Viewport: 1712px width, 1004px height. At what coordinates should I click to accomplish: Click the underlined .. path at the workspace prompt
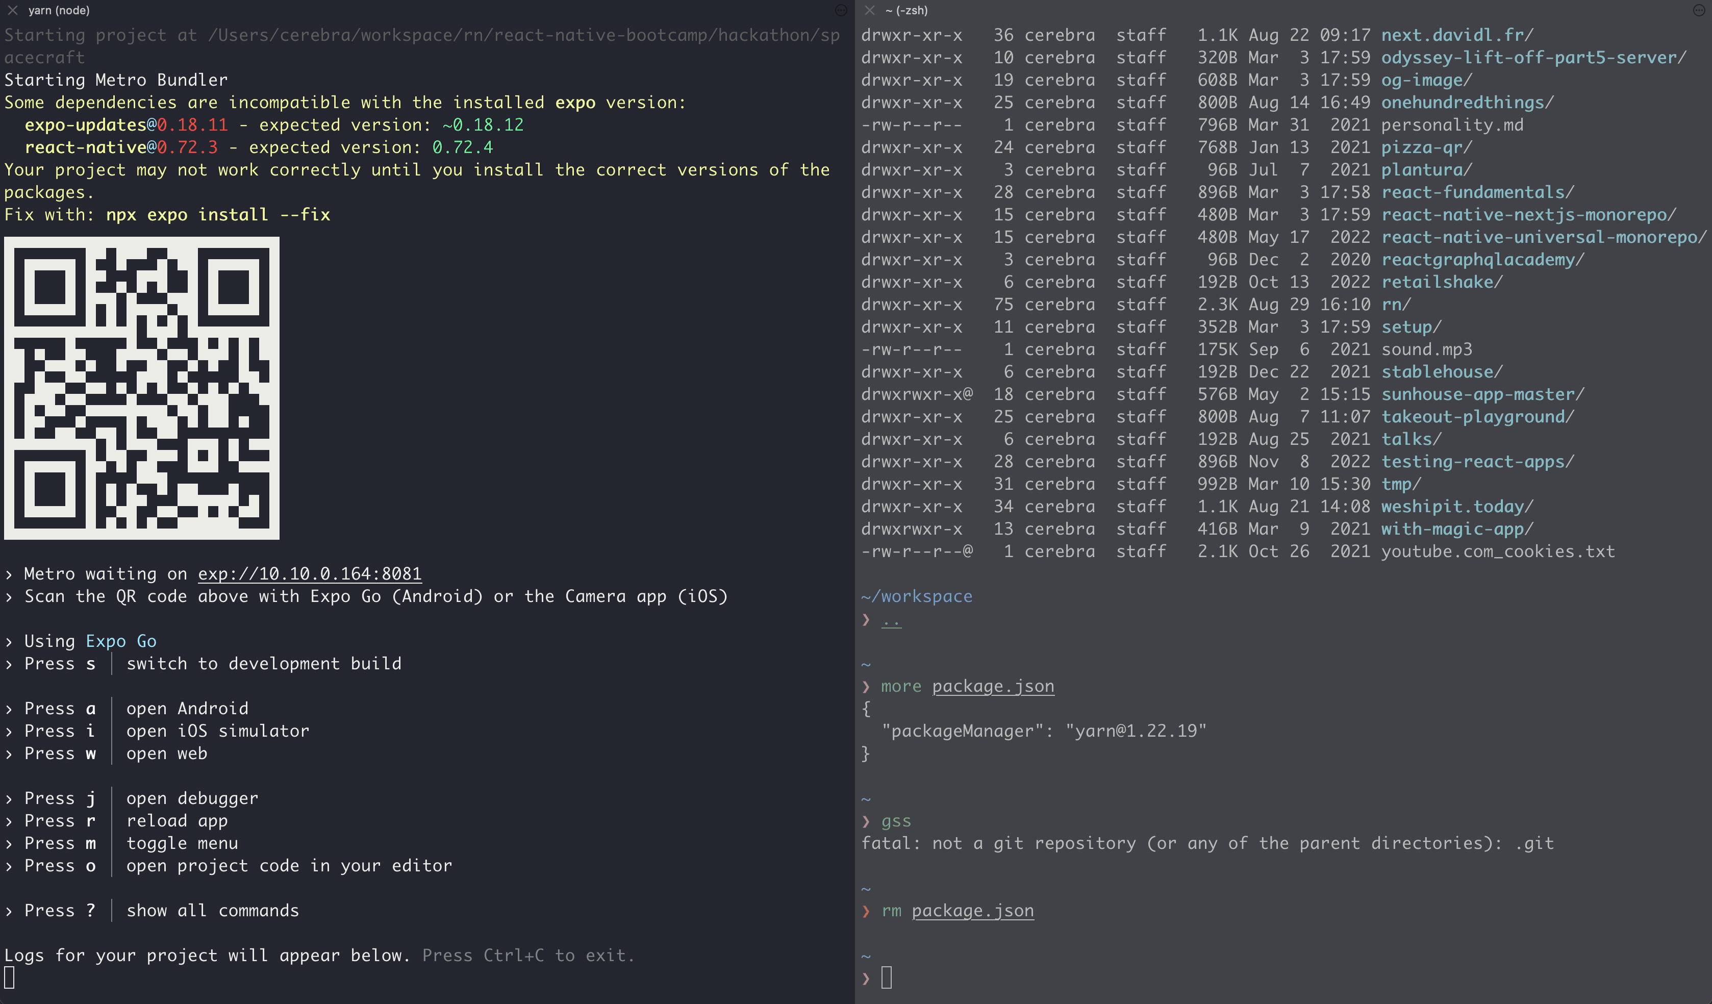(891, 619)
